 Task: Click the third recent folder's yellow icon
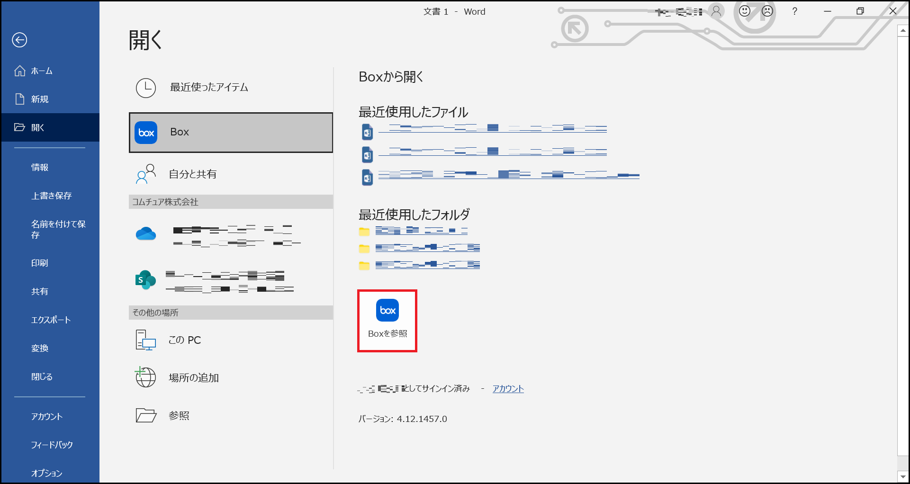[364, 265]
